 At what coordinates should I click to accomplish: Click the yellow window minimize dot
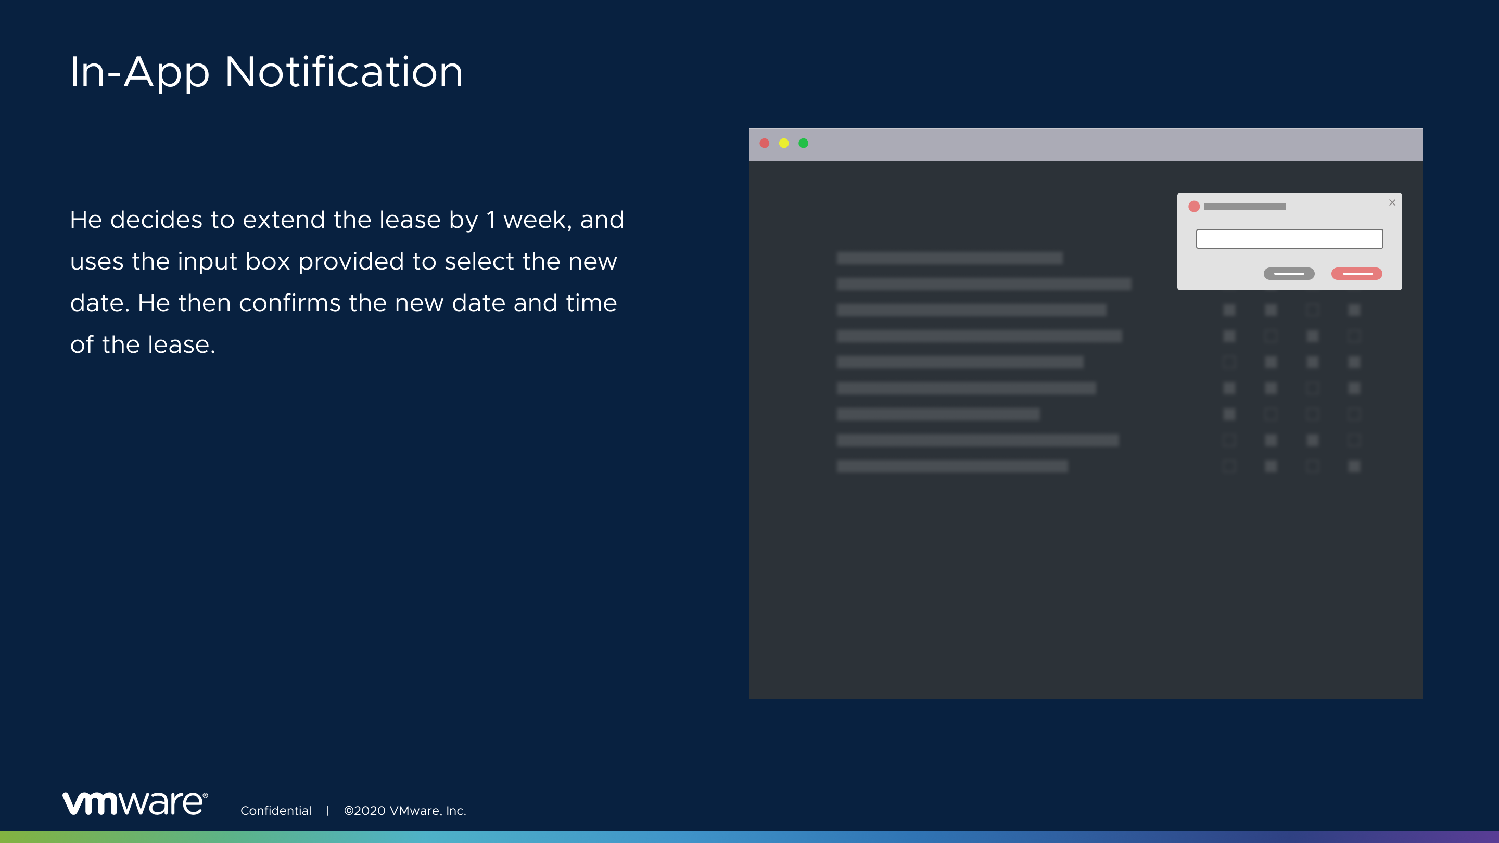(784, 143)
